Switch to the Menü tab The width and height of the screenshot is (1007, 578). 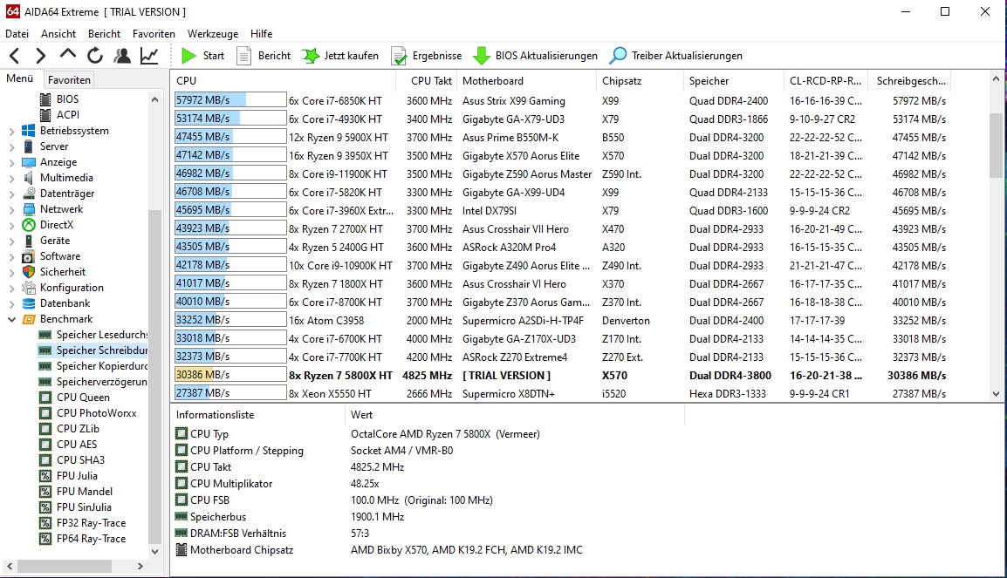[x=20, y=78]
